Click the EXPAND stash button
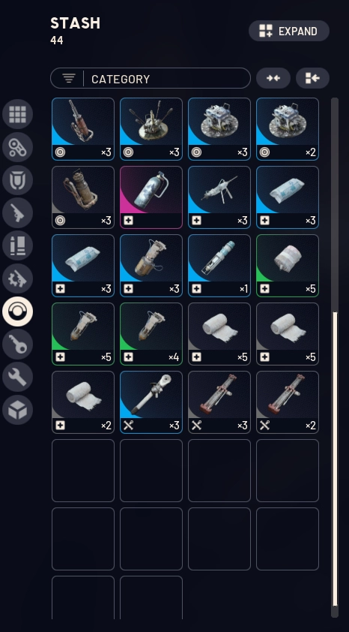This screenshot has height=632, width=349. [289, 31]
